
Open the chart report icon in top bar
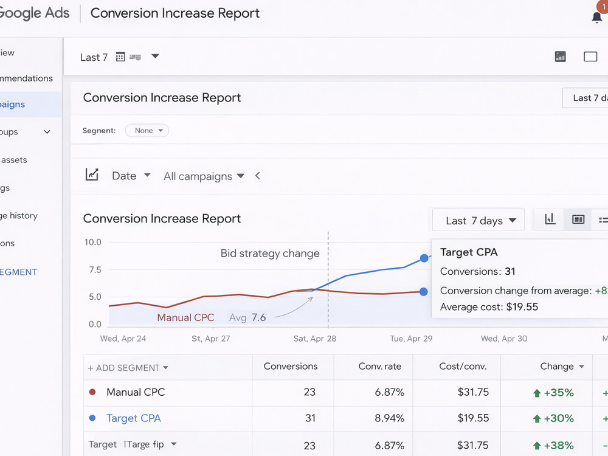(561, 57)
